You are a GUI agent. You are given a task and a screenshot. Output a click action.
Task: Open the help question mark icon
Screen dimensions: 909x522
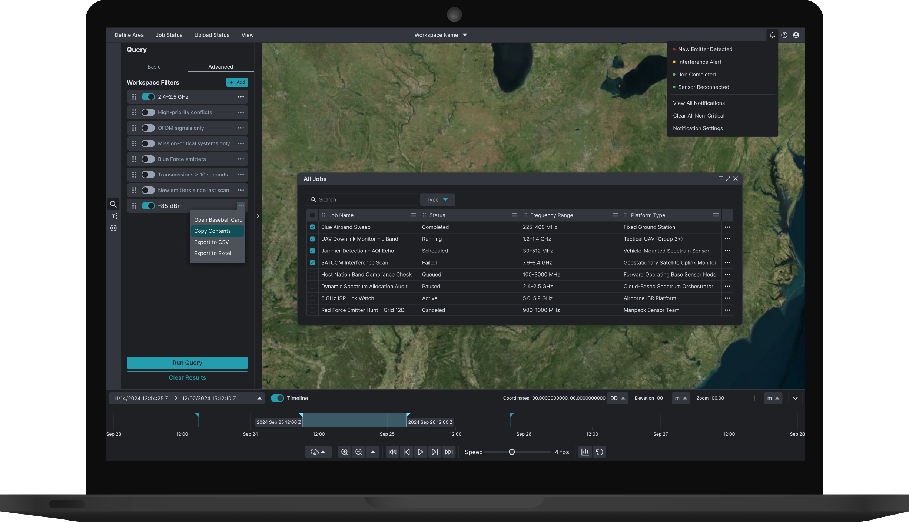(x=784, y=35)
